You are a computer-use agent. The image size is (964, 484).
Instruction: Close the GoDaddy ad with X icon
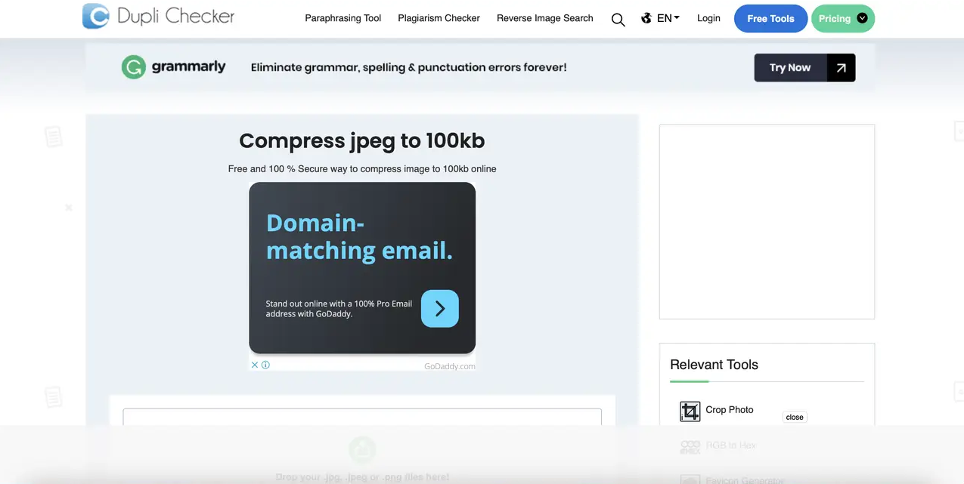(x=255, y=365)
